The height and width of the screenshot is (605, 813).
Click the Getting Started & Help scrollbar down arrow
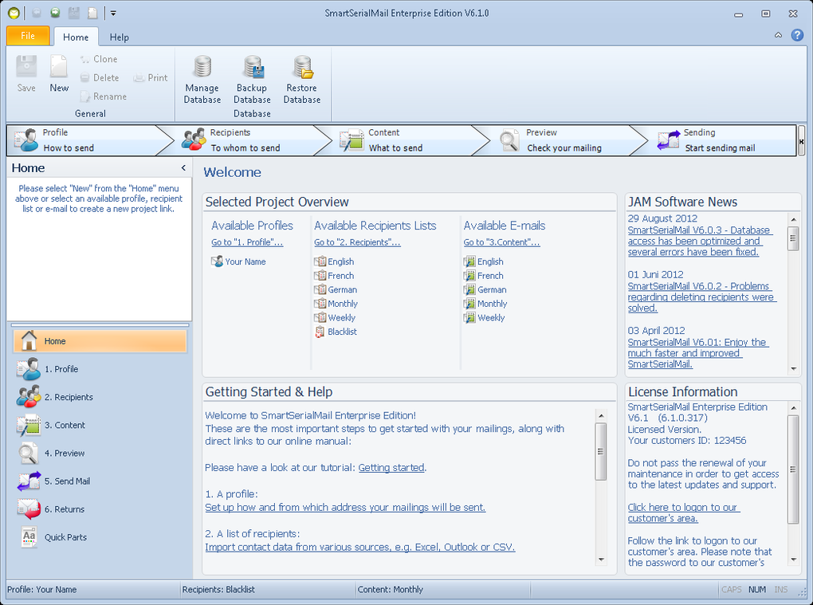tap(601, 560)
